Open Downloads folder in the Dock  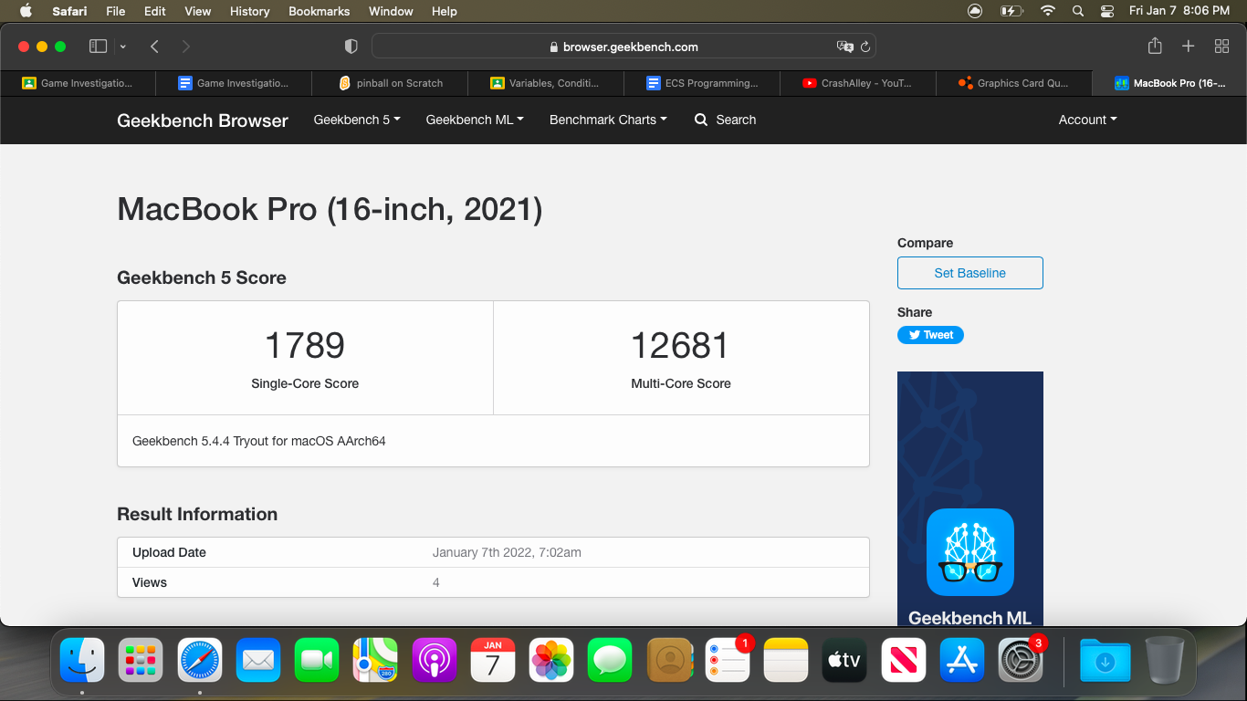click(x=1106, y=660)
